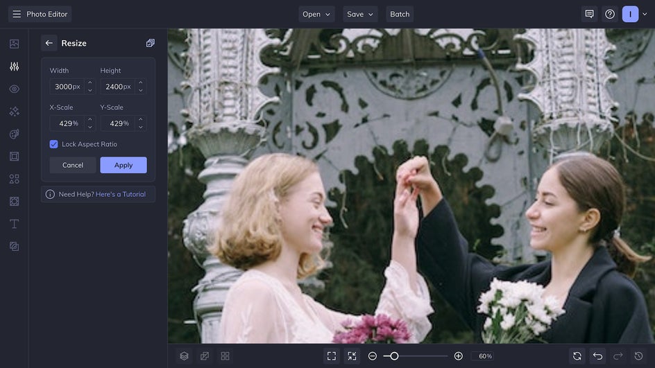Open the Textures sidebar tool
655x368 pixels.
click(14, 247)
